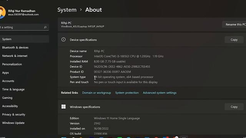Open Accounts settings page
The width and height of the screenshot is (246, 138).
click(x=8, y=81)
